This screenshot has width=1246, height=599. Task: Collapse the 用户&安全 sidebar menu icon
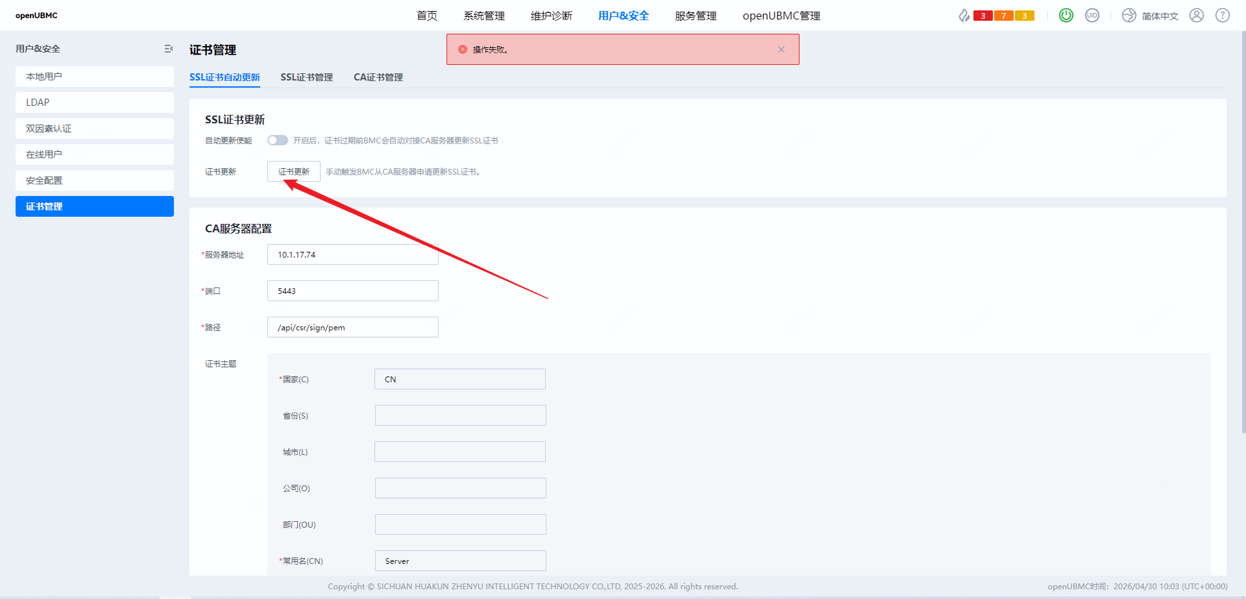(169, 49)
